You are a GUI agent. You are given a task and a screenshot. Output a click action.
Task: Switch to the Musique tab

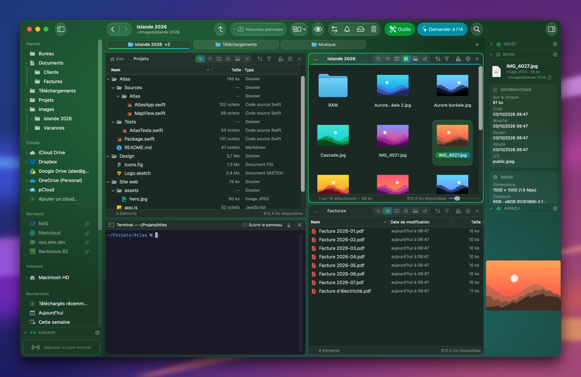click(323, 45)
